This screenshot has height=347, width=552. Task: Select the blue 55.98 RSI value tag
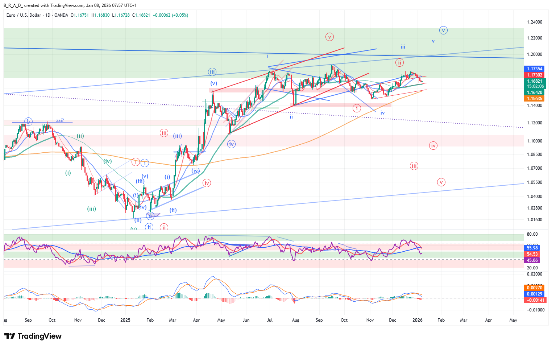coord(532,248)
